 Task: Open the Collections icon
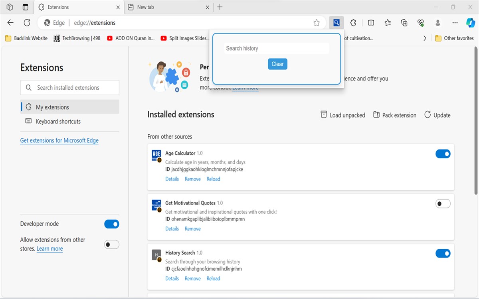[404, 23]
